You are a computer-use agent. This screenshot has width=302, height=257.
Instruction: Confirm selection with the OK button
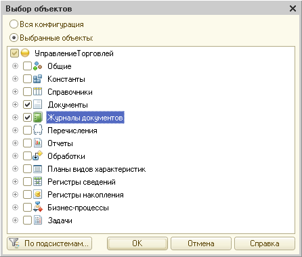pyautogui.click(x=137, y=243)
